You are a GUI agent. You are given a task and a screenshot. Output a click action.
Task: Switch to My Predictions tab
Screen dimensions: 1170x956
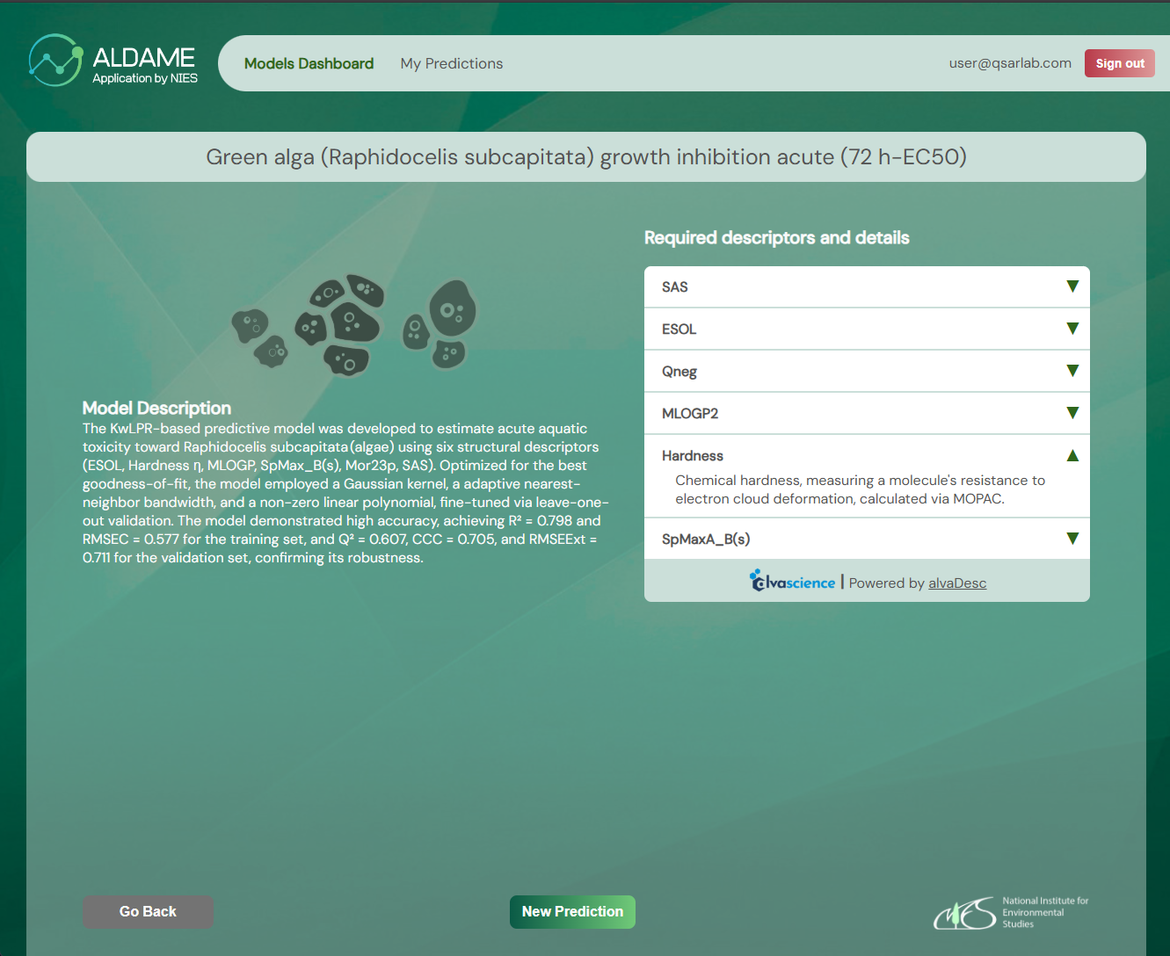click(x=452, y=63)
